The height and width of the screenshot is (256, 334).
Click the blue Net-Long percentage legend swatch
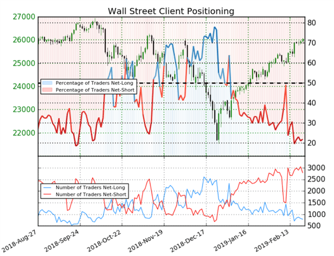click(x=47, y=83)
